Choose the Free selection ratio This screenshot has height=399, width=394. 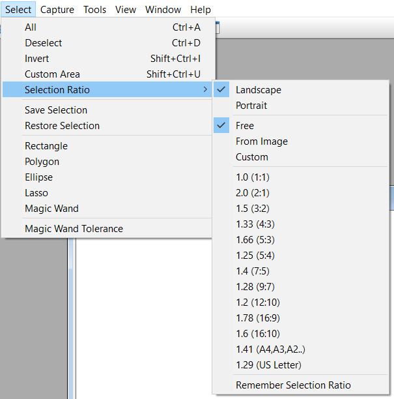coord(245,126)
